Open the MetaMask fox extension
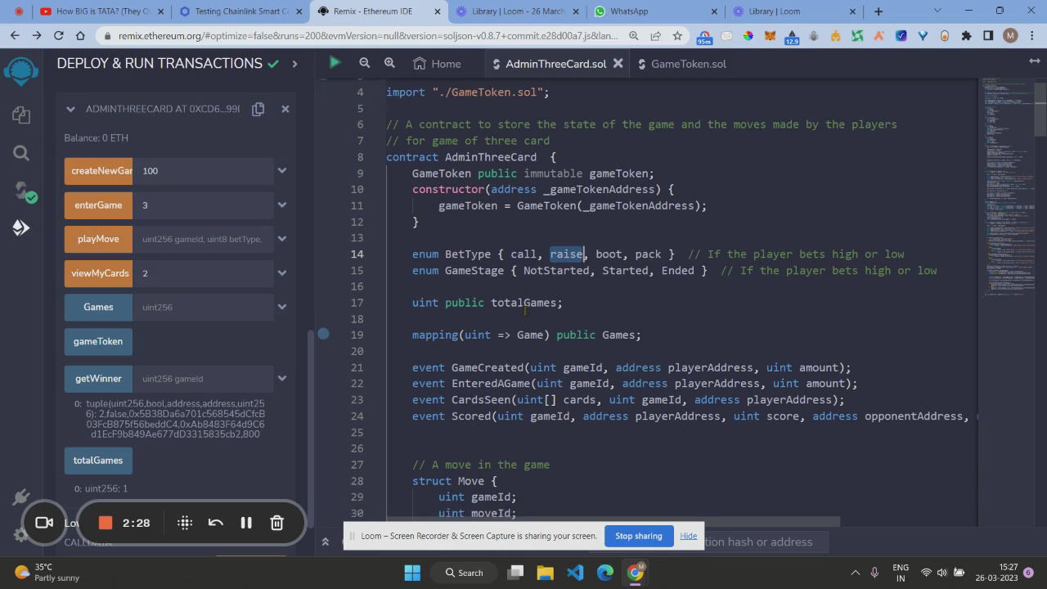 tap(770, 36)
